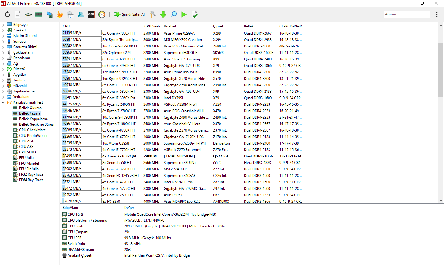
Task: Sort by the Bellek column header
Action: pos(259,26)
